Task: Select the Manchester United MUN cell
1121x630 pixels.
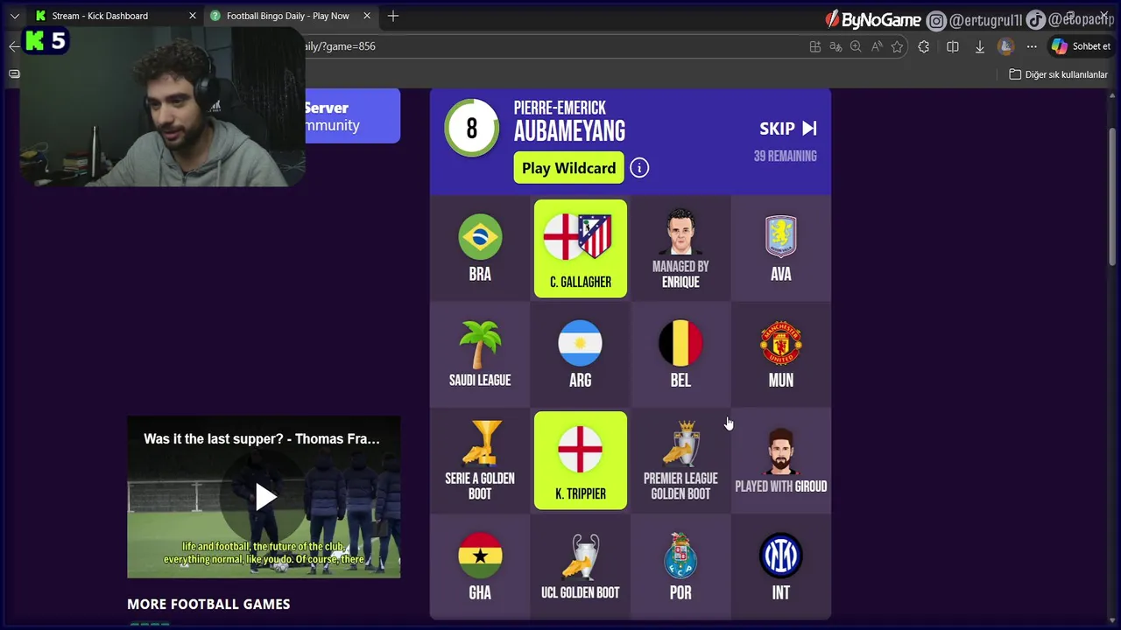Action: (781, 354)
